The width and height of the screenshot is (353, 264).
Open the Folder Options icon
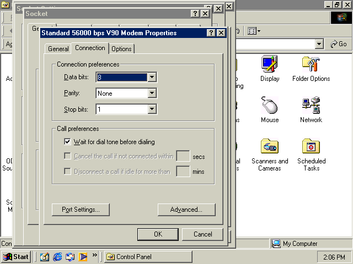click(311, 68)
